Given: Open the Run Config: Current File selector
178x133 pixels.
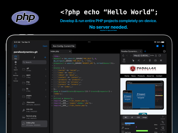Looking at the screenshot, I should coord(64,46).
